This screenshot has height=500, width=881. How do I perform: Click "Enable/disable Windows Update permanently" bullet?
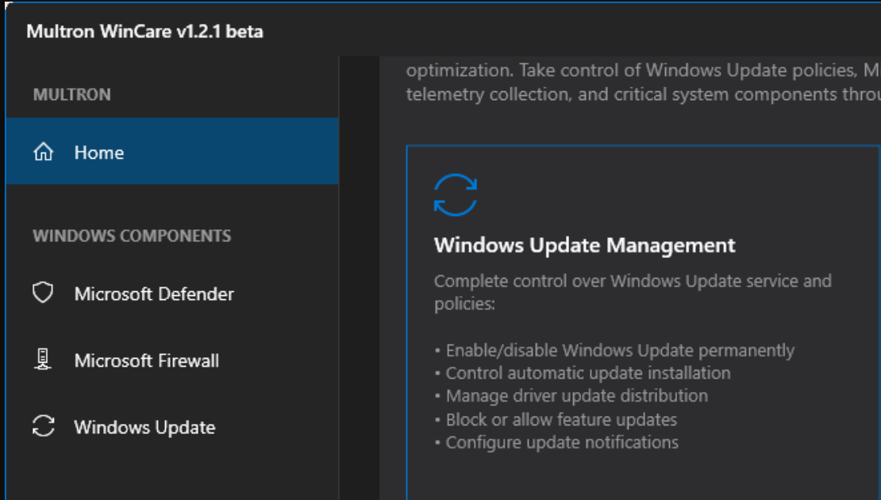[x=619, y=350]
